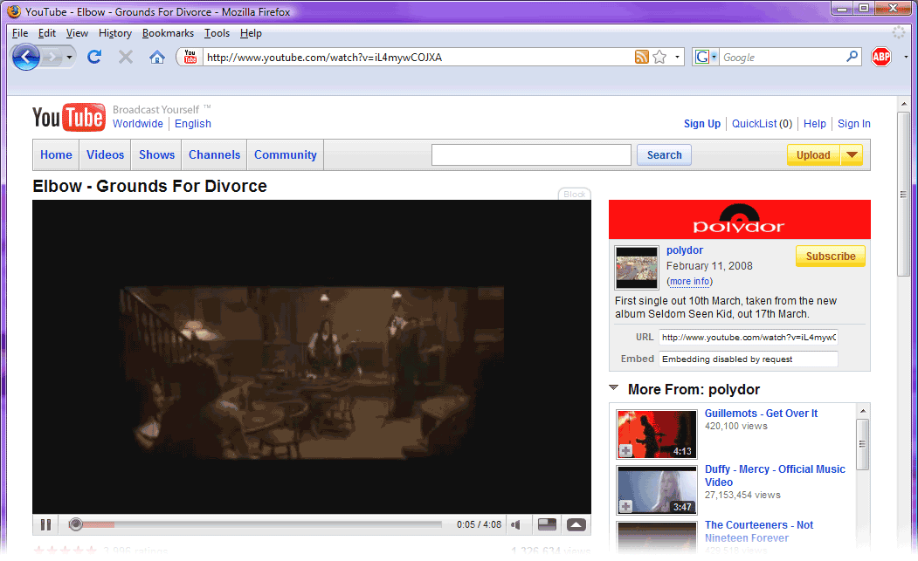
Task: Switch to the Community tab
Action: click(285, 155)
